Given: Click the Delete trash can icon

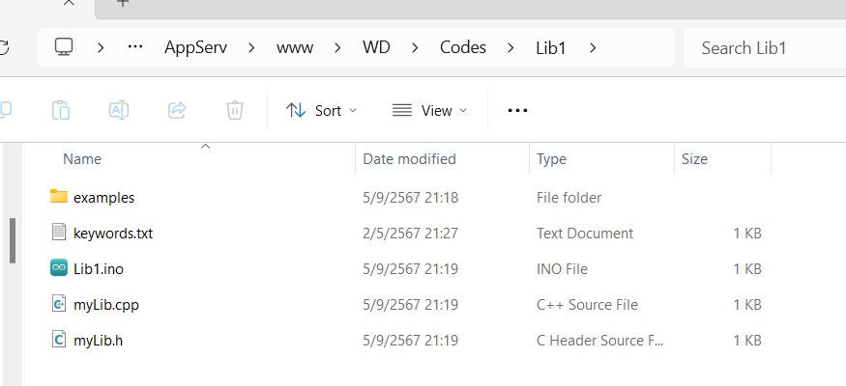Looking at the screenshot, I should (235, 110).
